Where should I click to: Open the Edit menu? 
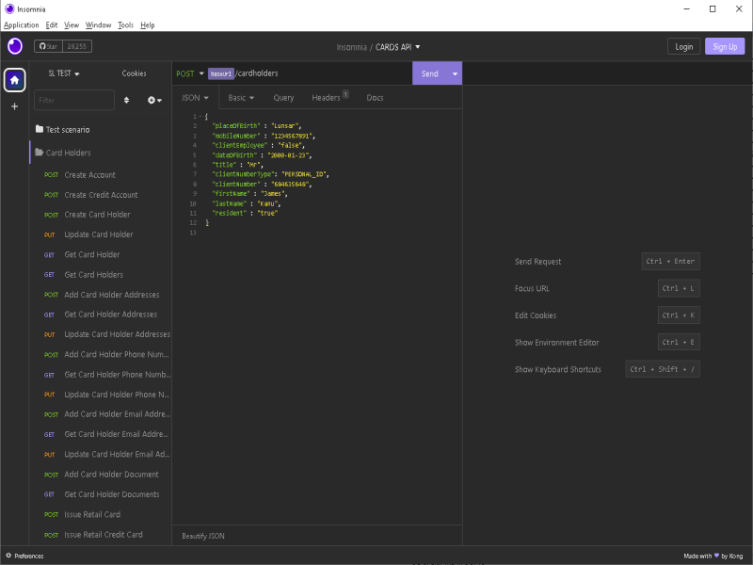52,25
